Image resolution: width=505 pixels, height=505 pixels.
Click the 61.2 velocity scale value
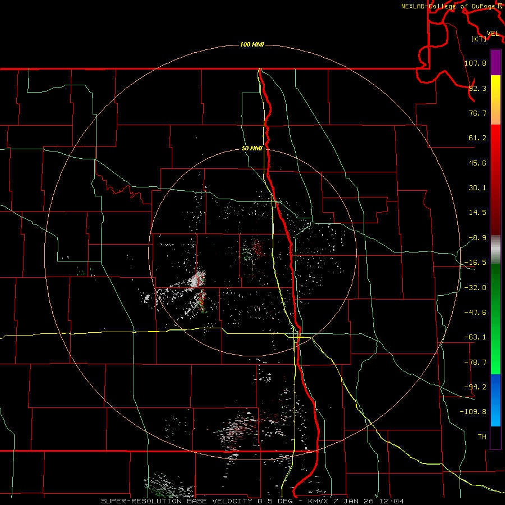tap(478, 138)
